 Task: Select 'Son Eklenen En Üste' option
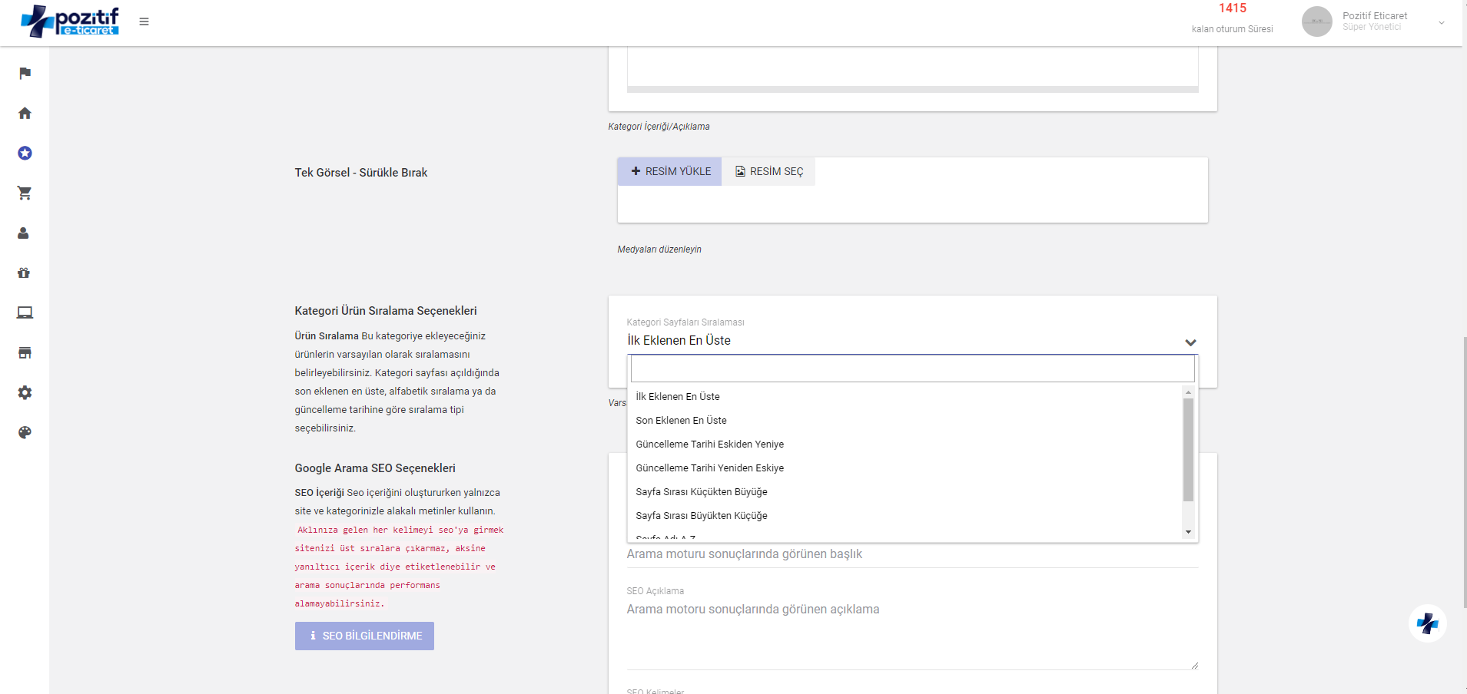pyautogui.click(x=681, y=420)
